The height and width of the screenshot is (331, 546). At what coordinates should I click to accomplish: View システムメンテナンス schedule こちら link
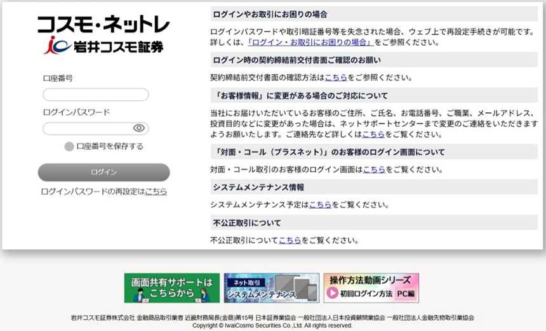pyautogui.click(x=320, y=205)
